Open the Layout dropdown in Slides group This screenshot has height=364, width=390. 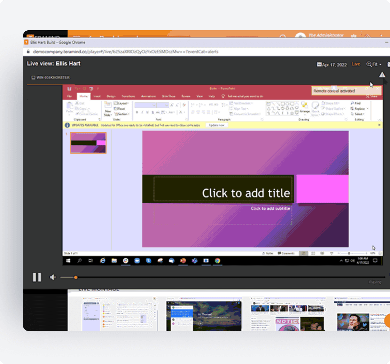coord(122,103)
